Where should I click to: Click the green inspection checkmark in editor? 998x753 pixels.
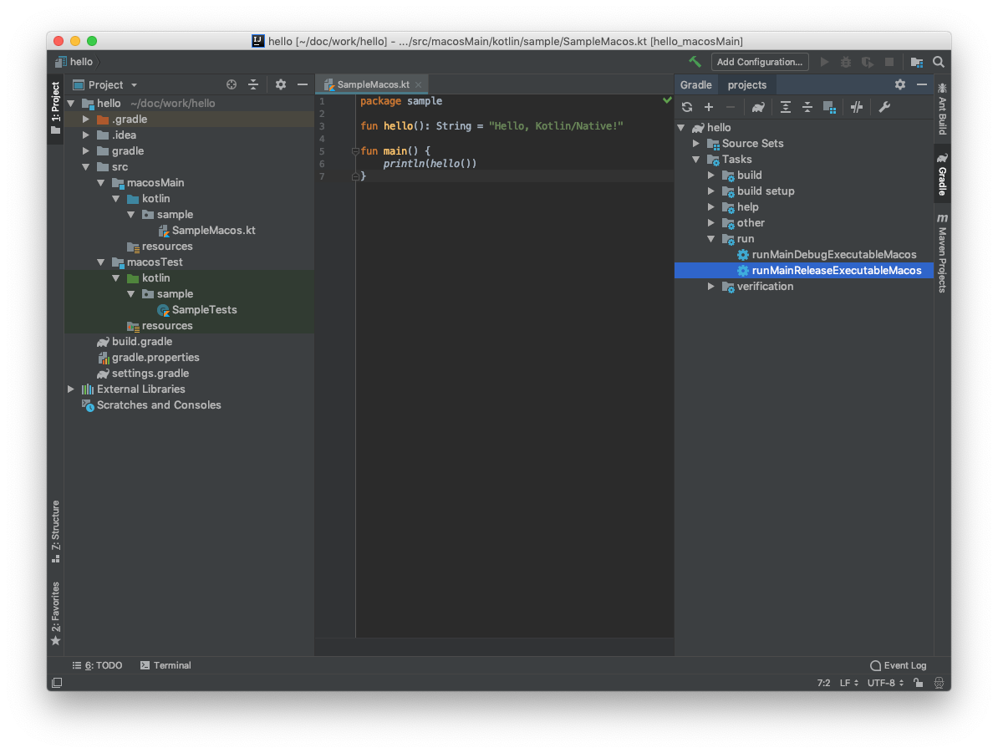pos(667,100)
